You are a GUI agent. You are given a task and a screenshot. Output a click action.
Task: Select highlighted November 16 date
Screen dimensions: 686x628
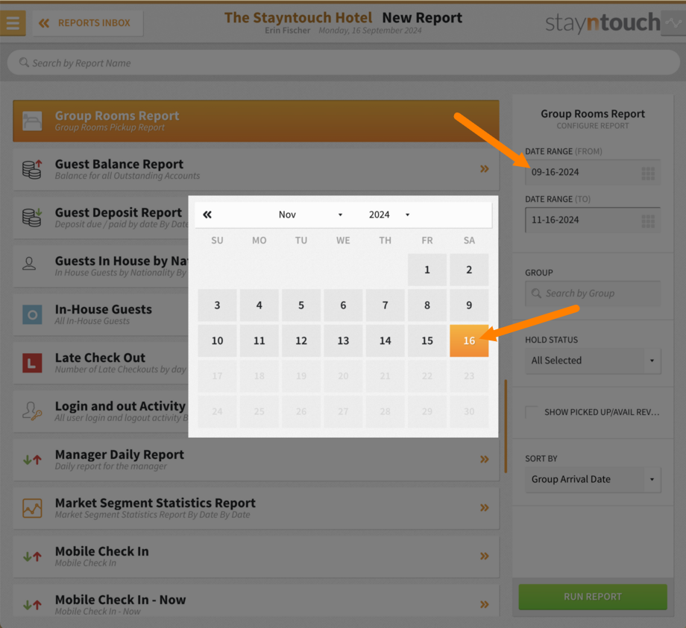469,340
